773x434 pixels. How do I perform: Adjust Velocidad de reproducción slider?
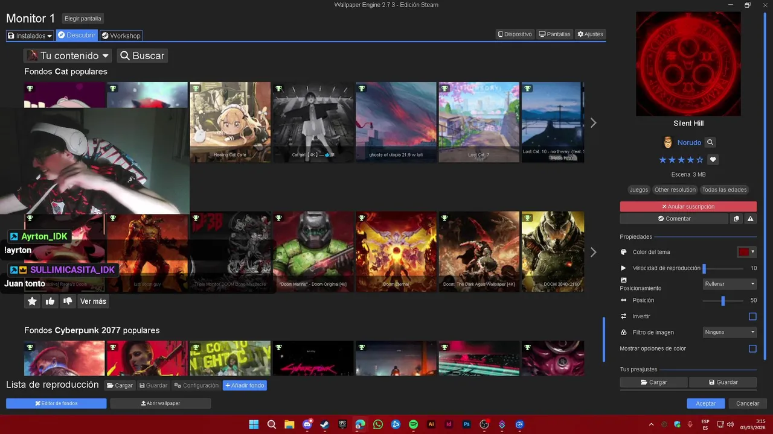[x=723, y=268]
